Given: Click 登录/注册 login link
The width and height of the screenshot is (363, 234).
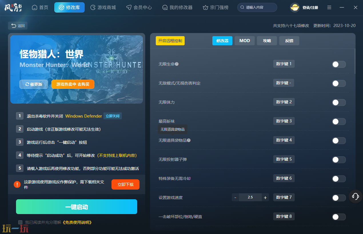Looking at the screenshot, I should 310,8.
